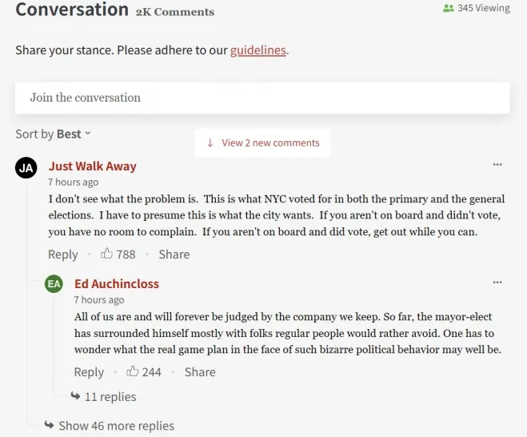The height and width of the screenshot is (437, 527).
Task: Click the JA avatar icon
Action: point(26,167)
